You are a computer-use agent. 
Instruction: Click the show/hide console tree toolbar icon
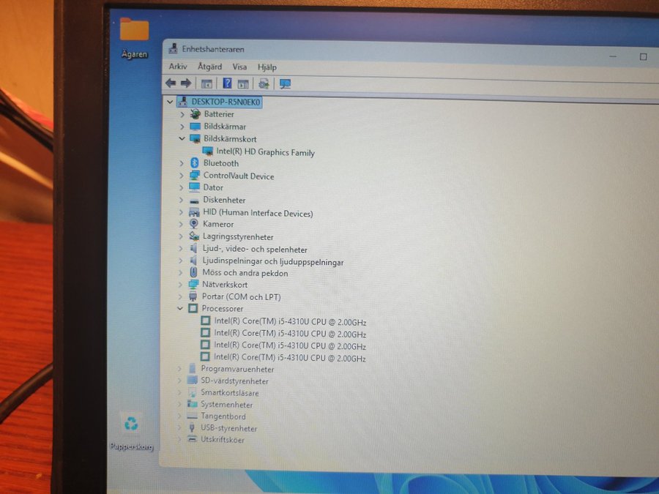click(x=207, y=83)
